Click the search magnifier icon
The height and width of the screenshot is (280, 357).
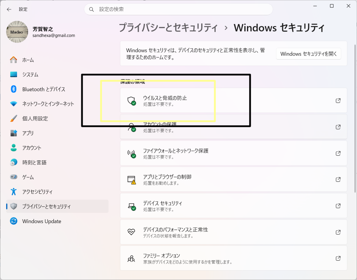pos(91,9)
